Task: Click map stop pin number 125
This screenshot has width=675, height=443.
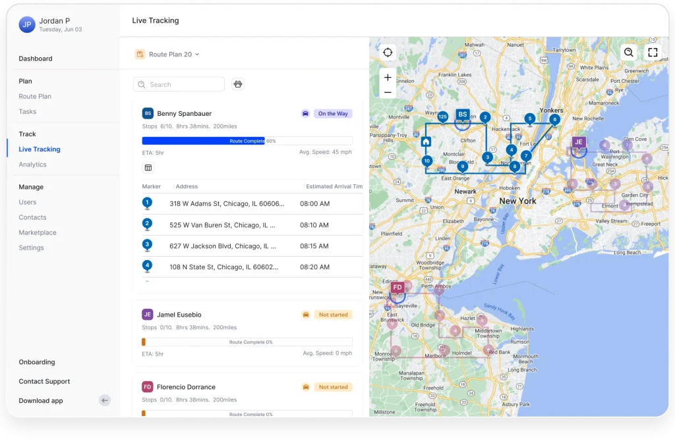Action: 442,117
